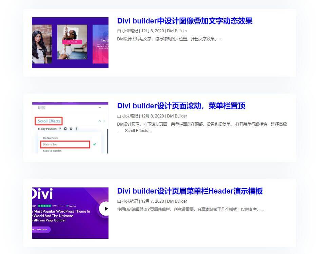
Task: Open Divi Builder category on Dec 7 post
Action: pos(177,201)
